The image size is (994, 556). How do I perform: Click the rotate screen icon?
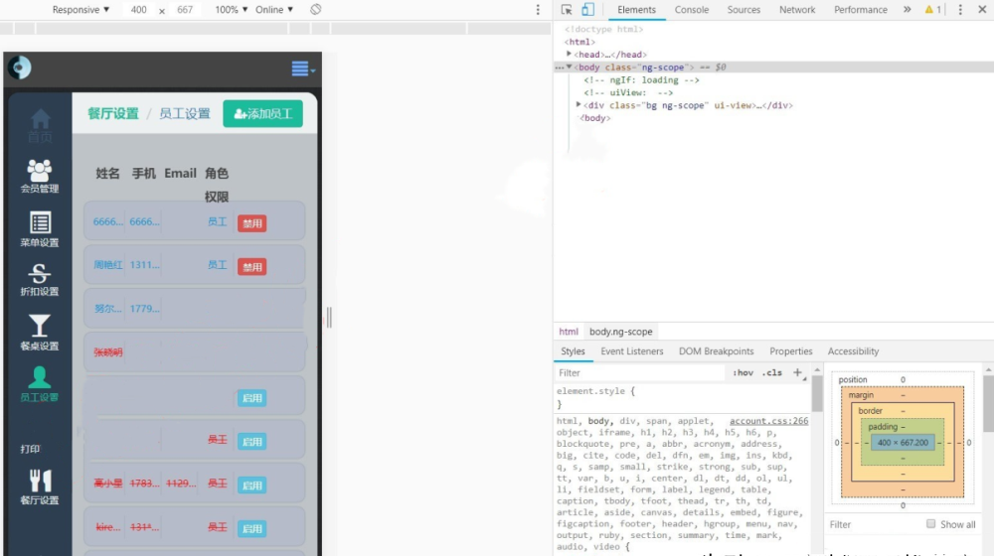pyautogui.click(x=315, y=10)
